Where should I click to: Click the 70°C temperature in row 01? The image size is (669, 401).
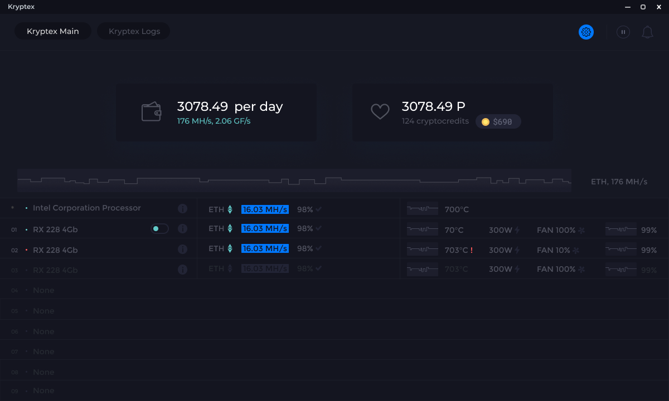point(454,230)
